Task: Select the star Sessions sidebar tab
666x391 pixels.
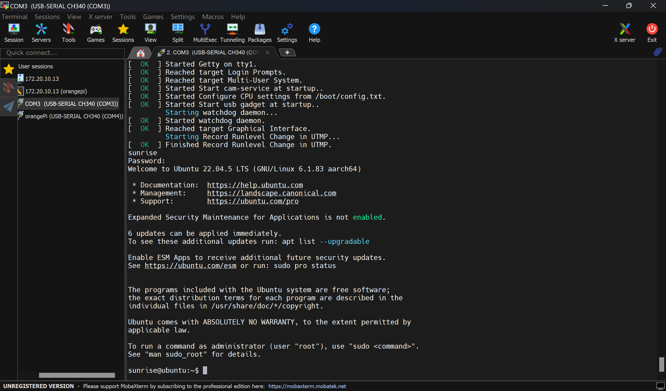Action: (9, 69)
